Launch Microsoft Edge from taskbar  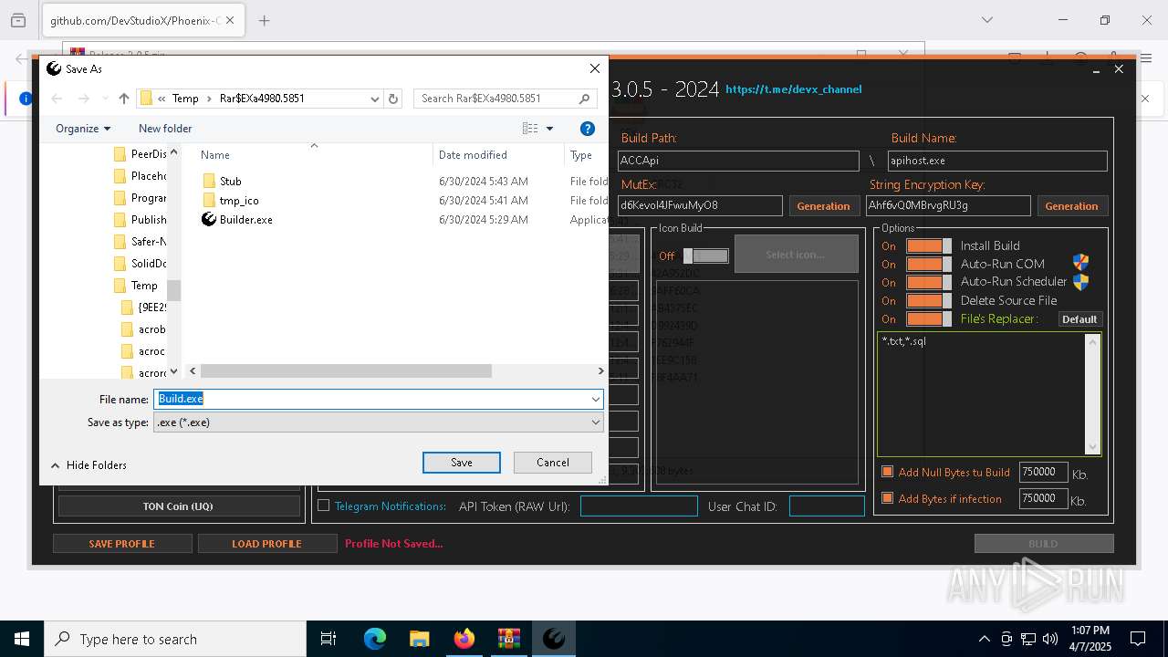375,640
